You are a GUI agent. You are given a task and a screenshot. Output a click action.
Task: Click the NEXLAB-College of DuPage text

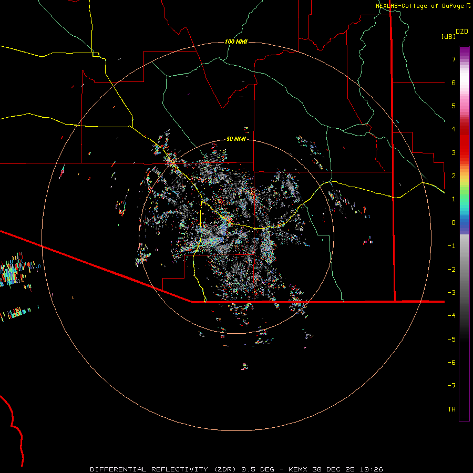click(420, 6)
